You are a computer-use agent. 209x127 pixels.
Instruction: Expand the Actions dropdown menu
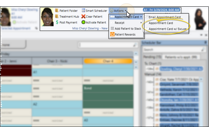pos(118,10)
